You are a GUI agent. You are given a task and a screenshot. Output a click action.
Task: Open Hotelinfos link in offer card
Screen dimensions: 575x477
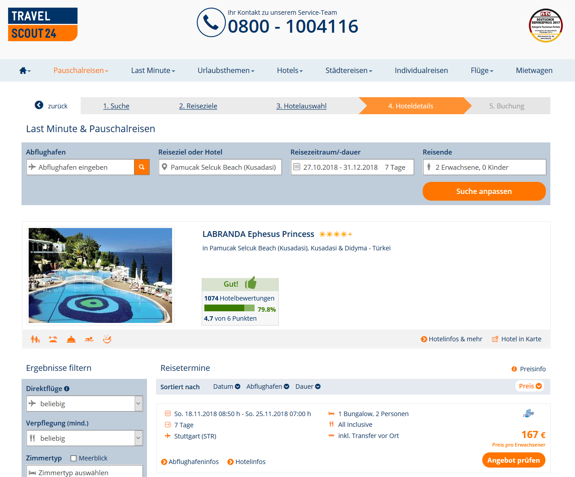246,462
